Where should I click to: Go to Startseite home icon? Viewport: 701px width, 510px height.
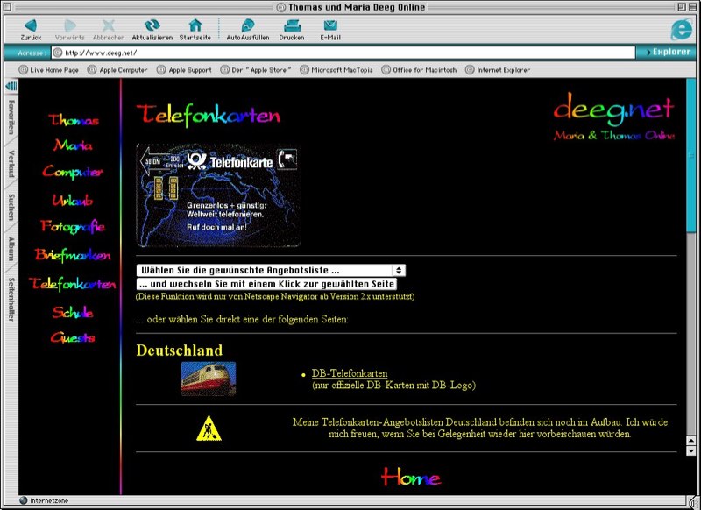point(195,25)
